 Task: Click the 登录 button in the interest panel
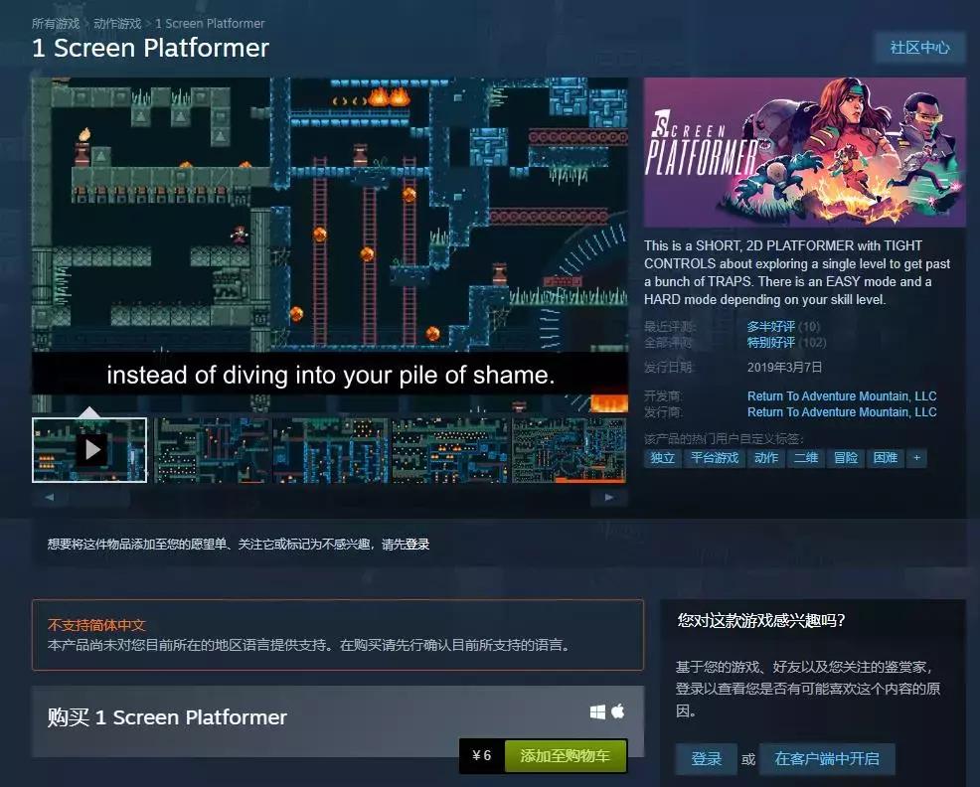click(706, 758)
